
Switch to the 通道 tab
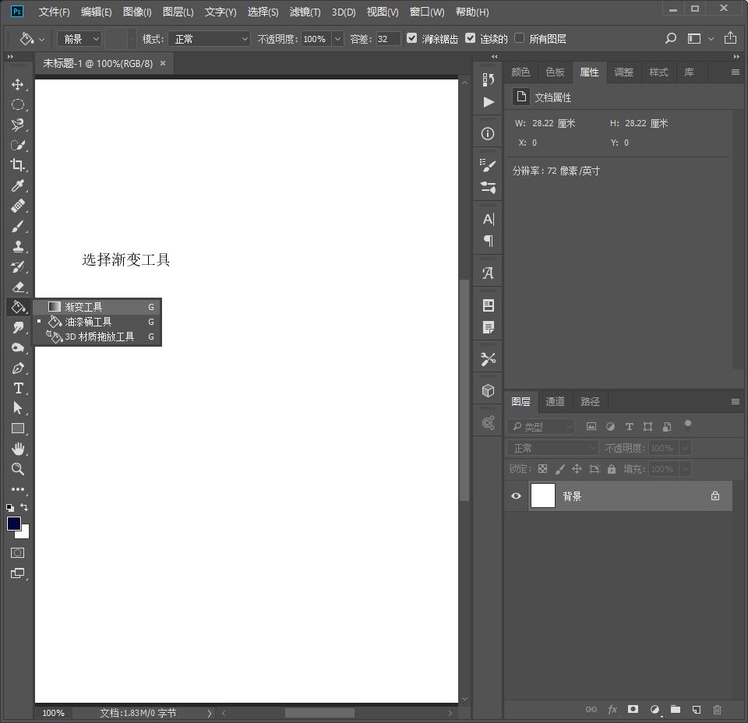point(555,402)
